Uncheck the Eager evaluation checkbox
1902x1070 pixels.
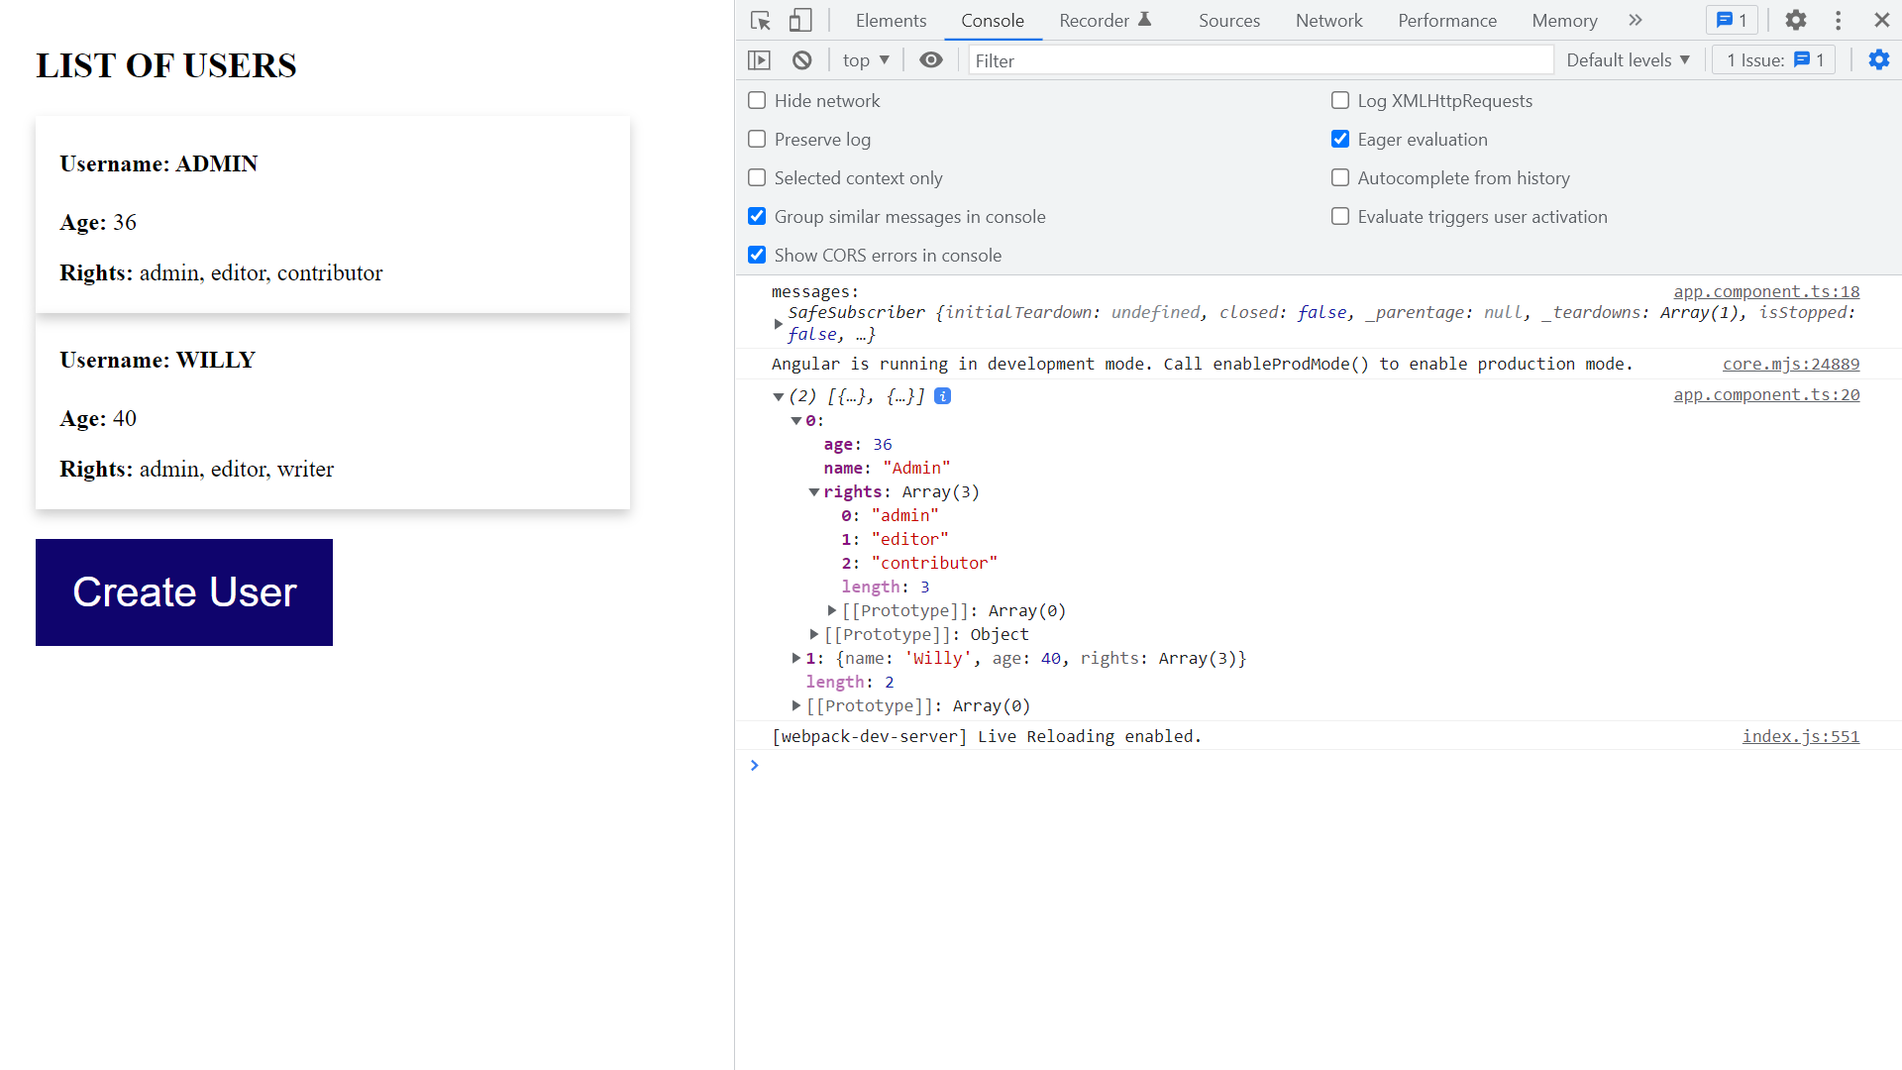[x=1340, y=140]
